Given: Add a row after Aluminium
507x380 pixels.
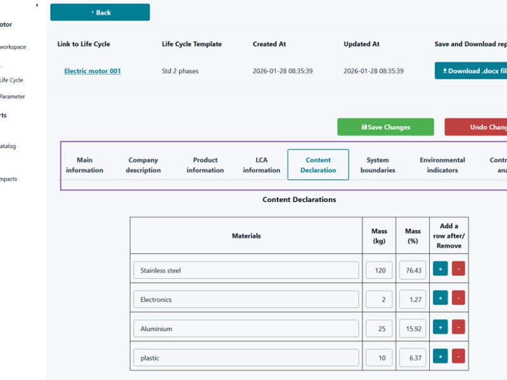Looking at the screenshot, I should pyautogui.click(x=440, y=327).
